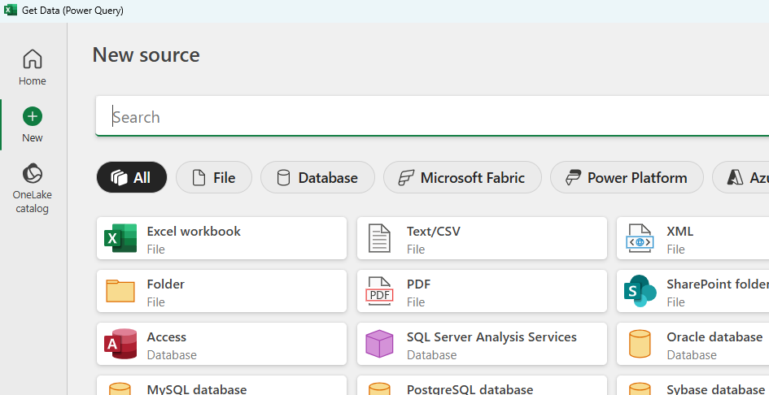Click the Get Data (Power Query) title text
Screen dimensions: 769x395
coord(72,11)
